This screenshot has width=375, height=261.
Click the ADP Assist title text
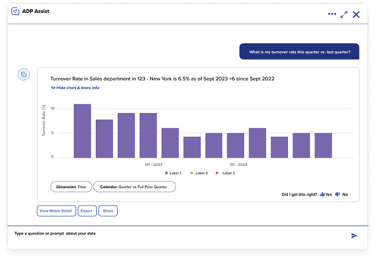pos(36,11)
